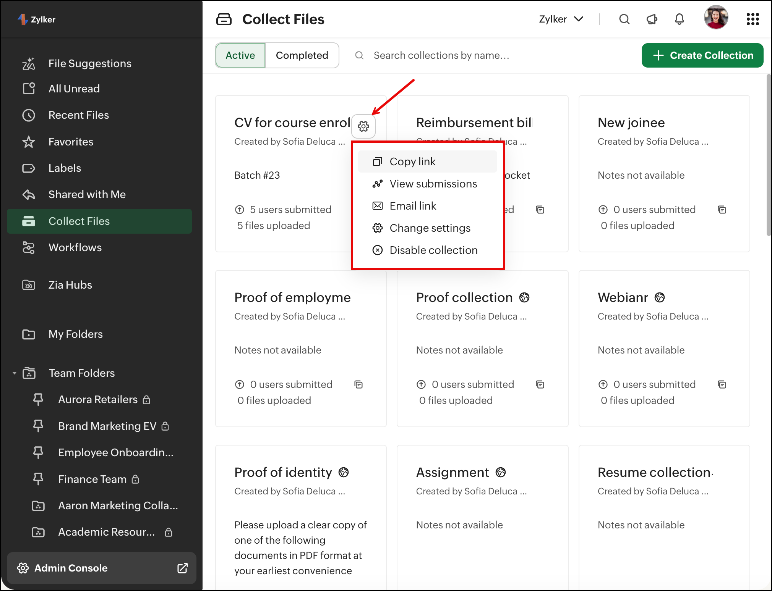
Task: Click the Create Collection button
Action: pos(702,55)
